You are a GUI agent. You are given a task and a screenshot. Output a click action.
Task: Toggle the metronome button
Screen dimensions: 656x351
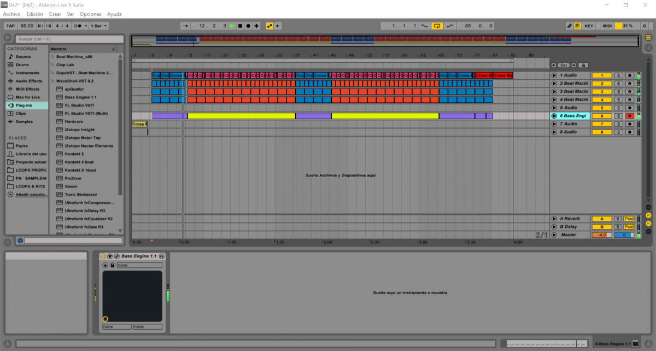coord(77,26)
